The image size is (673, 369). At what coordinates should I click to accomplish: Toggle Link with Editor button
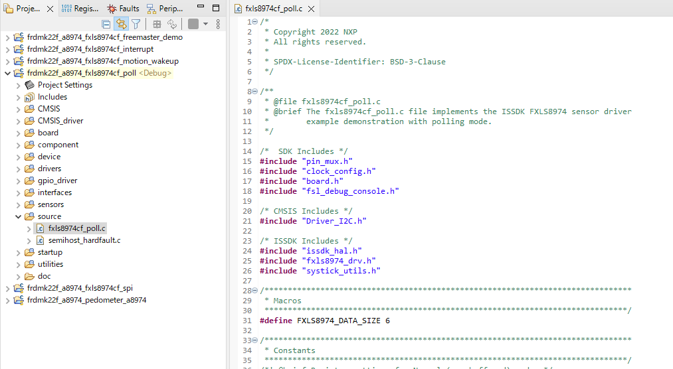(121, 24)
